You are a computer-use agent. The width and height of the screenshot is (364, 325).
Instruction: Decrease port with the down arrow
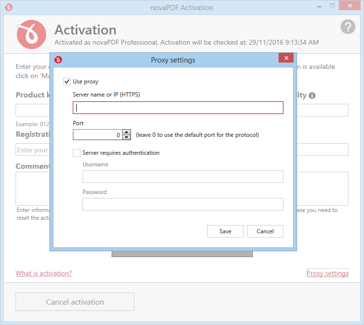[126, 137]
